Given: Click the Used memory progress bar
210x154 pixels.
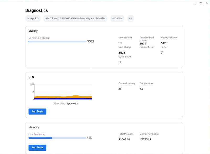Looking at the screenshot, I should pyautogui.click(x=57, y=138).
